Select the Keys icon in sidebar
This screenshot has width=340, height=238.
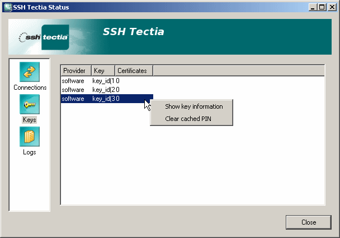[x=30, y=104]
